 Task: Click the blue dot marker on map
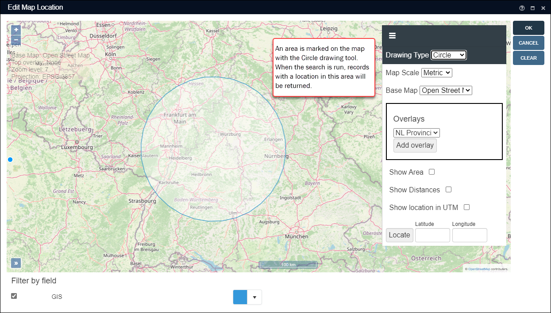[10, 159]
